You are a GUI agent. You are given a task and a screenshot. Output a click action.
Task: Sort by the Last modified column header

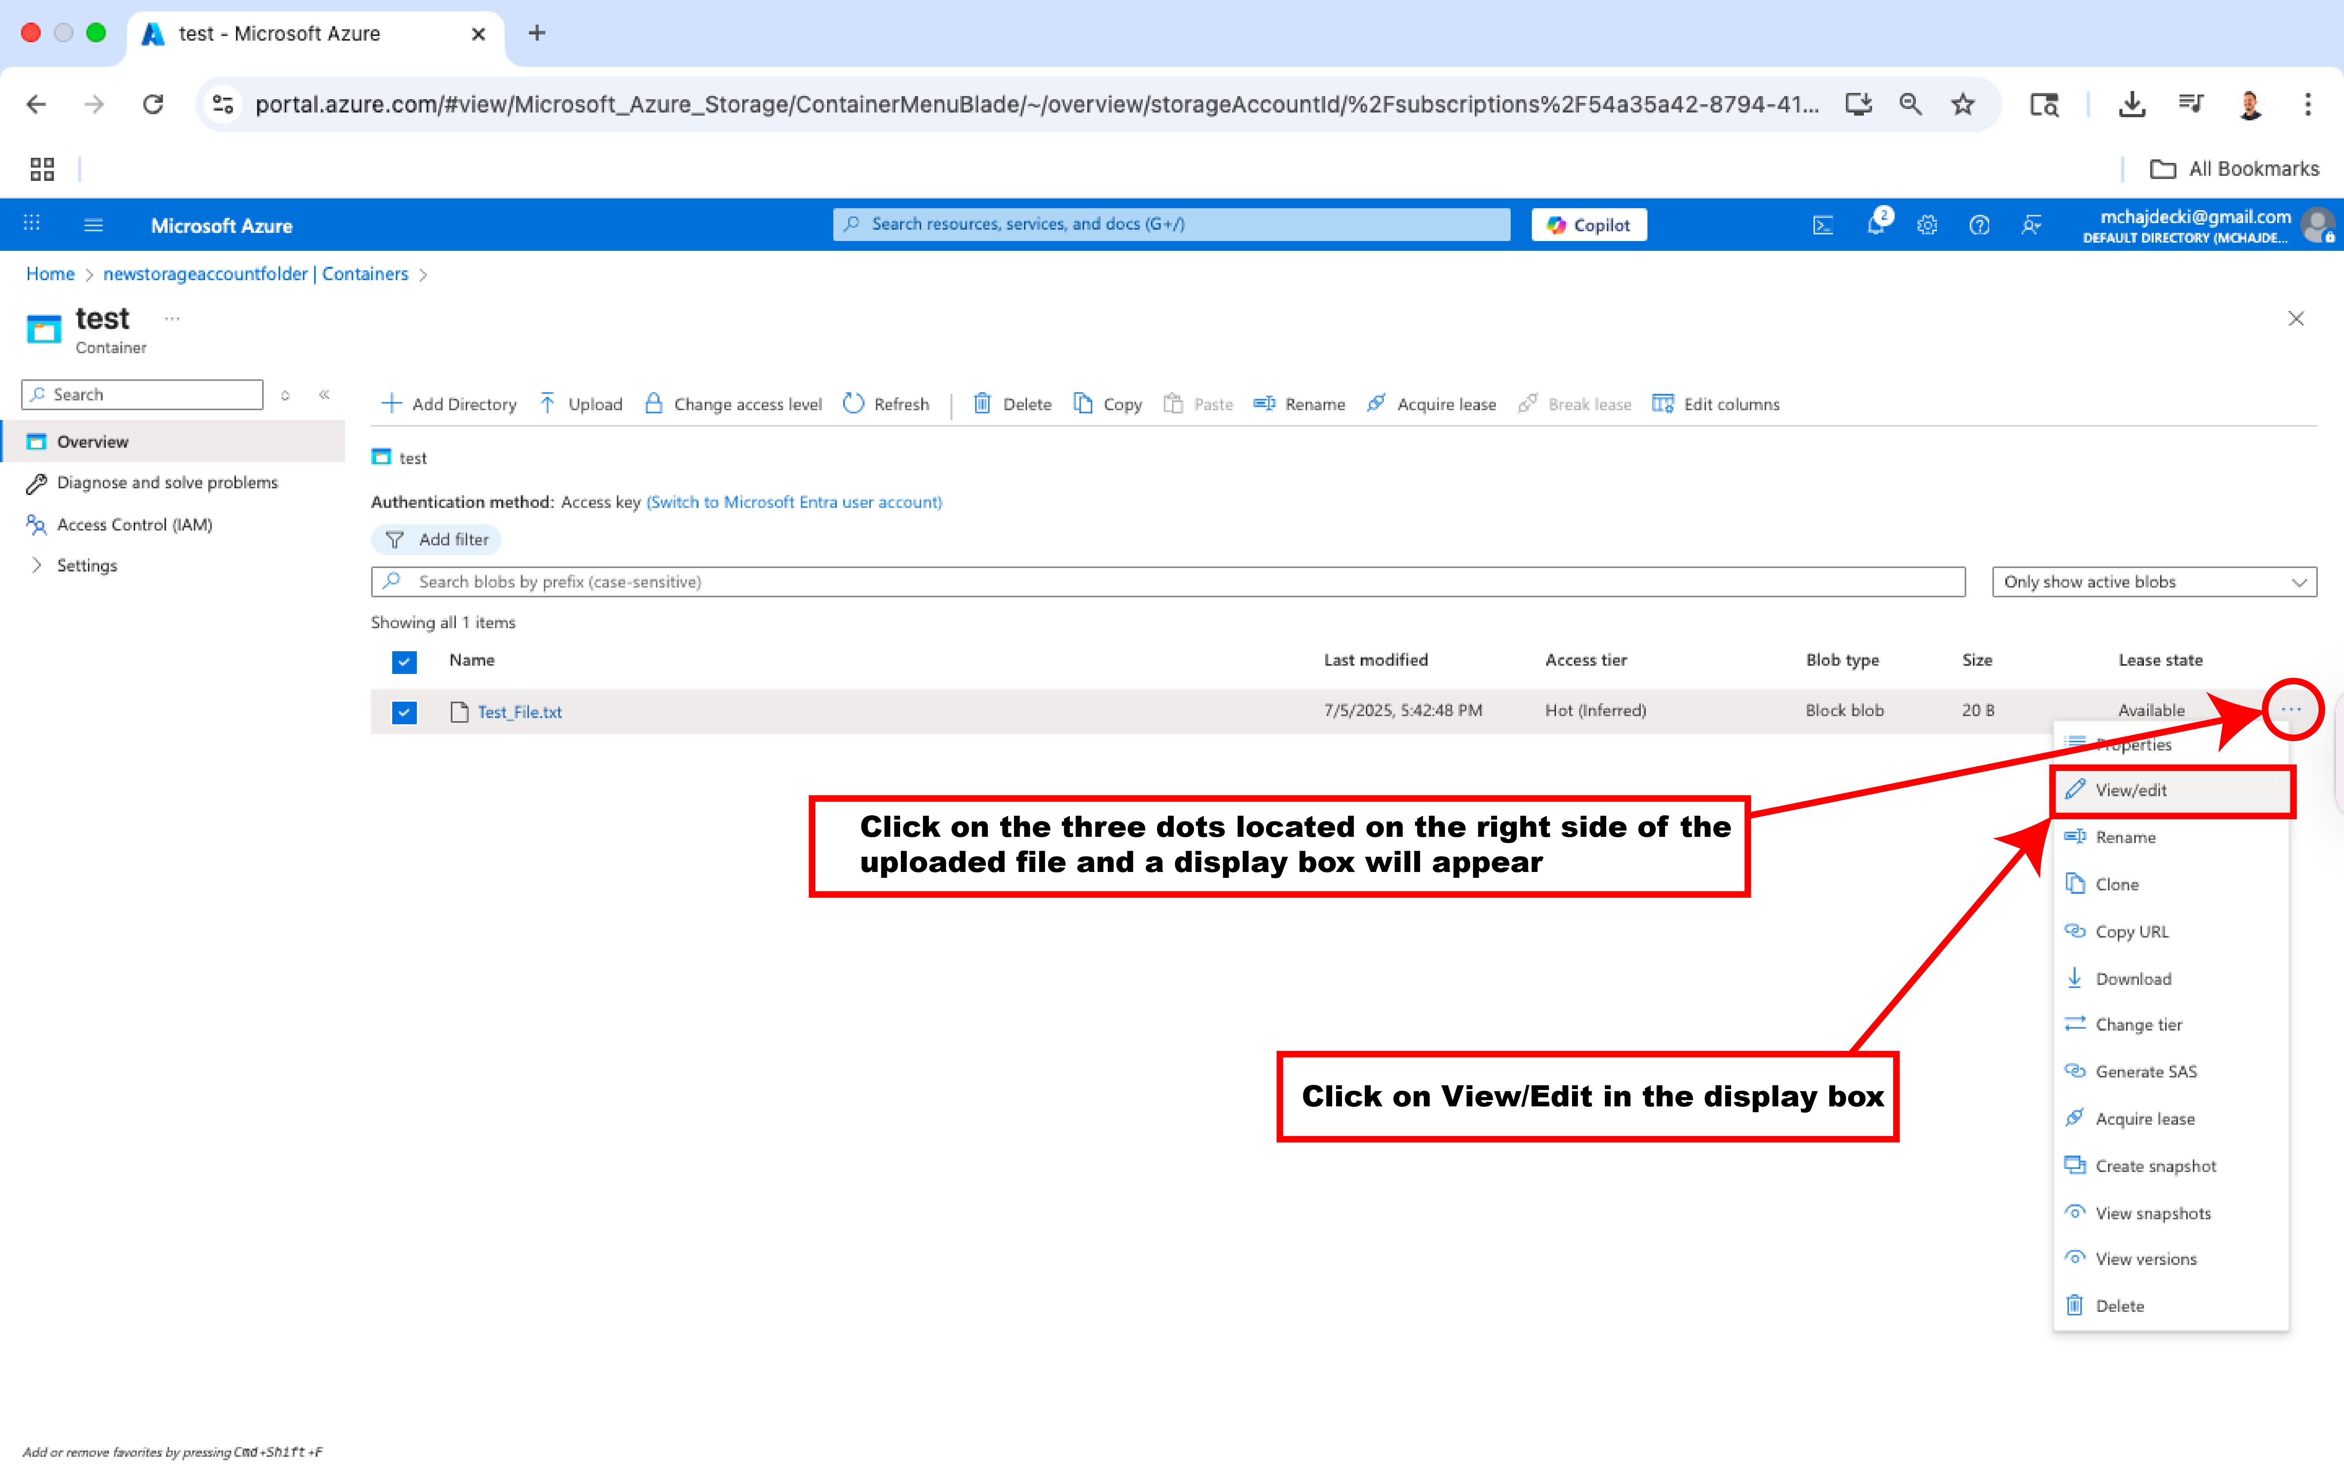coord(1376,660)
